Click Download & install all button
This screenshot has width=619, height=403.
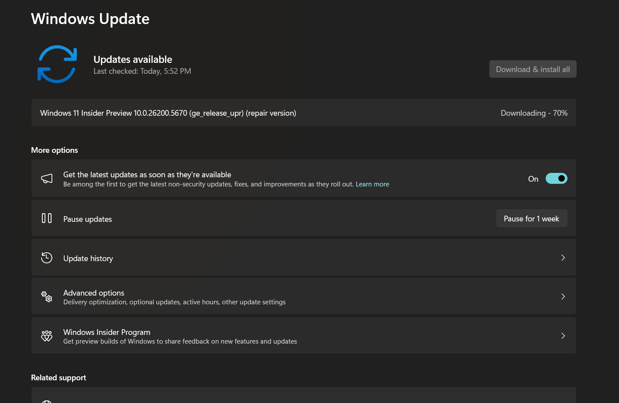533,69
